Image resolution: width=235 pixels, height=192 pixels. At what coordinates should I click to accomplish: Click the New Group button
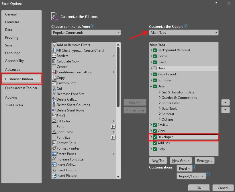click(181, 160)
